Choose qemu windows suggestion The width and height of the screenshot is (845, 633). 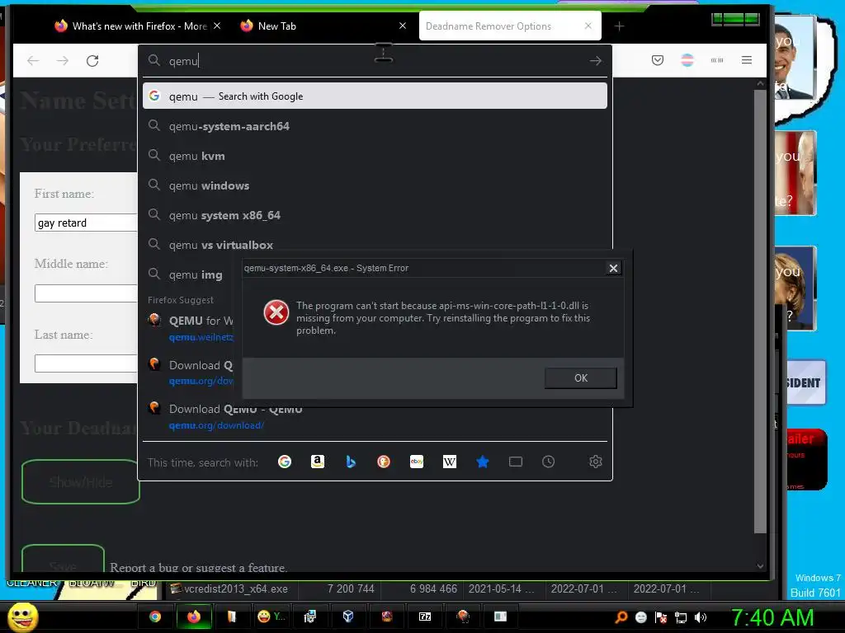375,185
